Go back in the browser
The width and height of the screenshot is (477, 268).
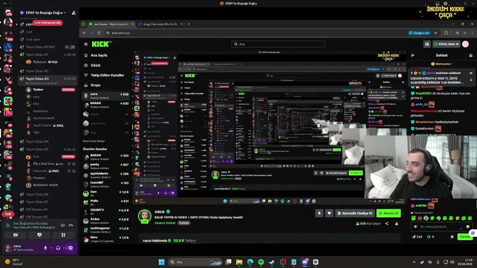click(x=84, y=33)
